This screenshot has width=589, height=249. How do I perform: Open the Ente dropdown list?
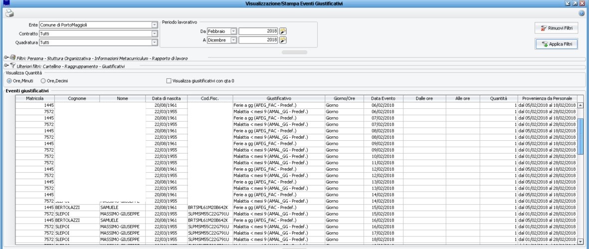tap(154, 24)
